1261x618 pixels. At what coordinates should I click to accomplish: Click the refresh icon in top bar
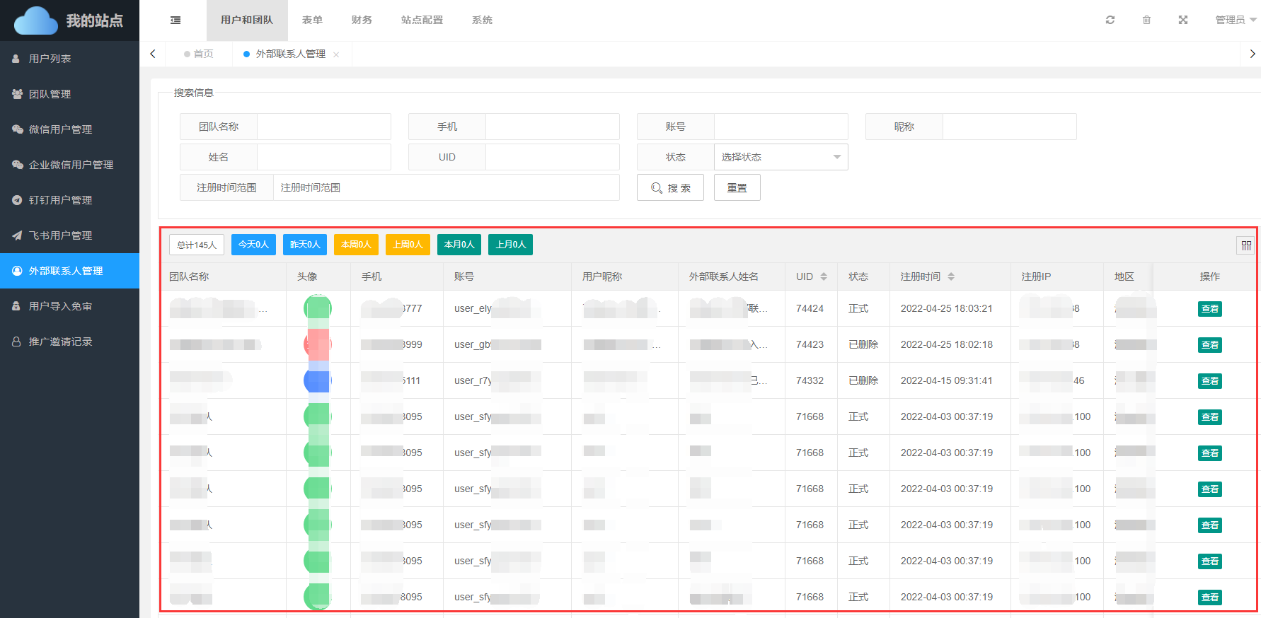coord(1110,20)
